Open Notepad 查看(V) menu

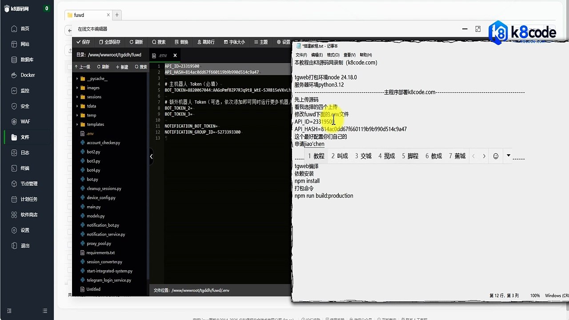tap(349, 55)
